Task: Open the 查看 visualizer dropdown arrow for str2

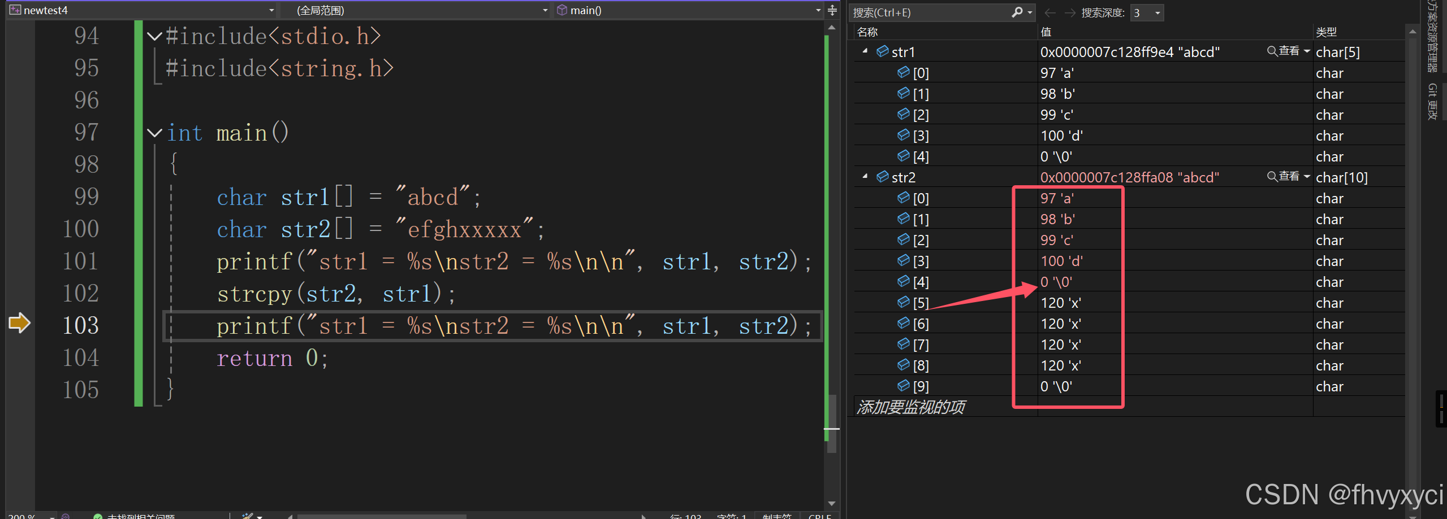Action: pyautogui.click(x=1306, y=177)
